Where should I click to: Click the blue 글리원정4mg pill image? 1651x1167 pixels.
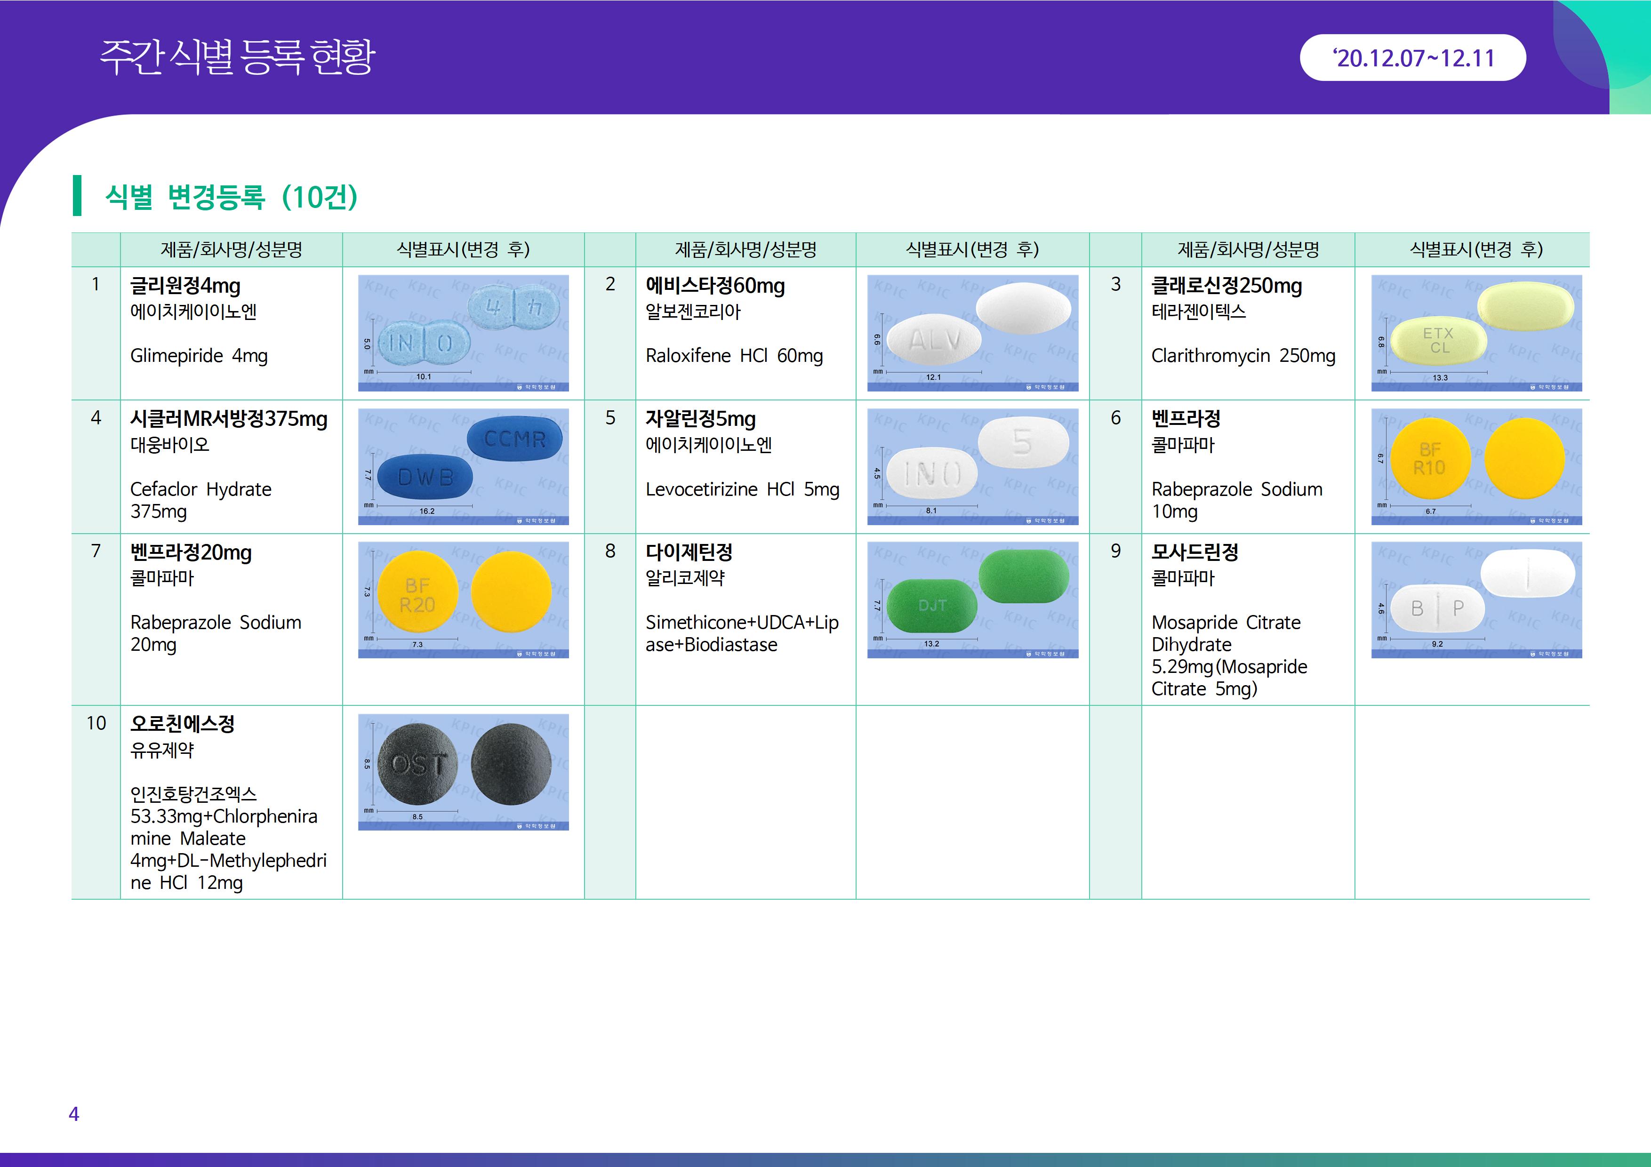tap(463, 333)
